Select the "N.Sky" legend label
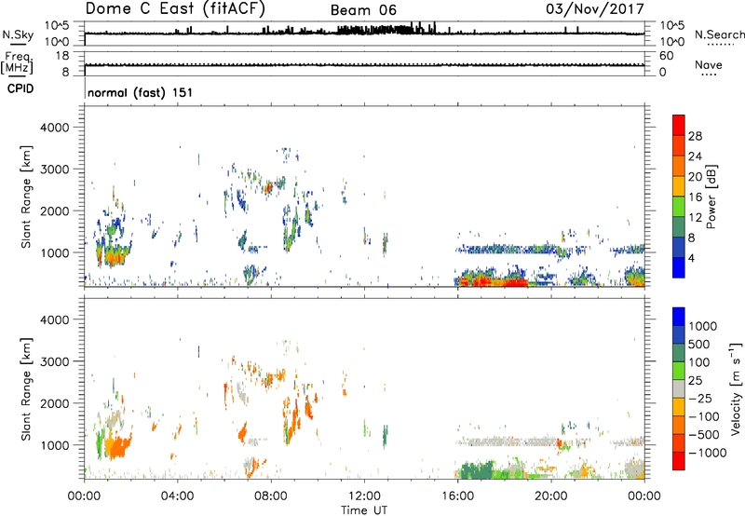745x516 pixels. tap(18, 34)
